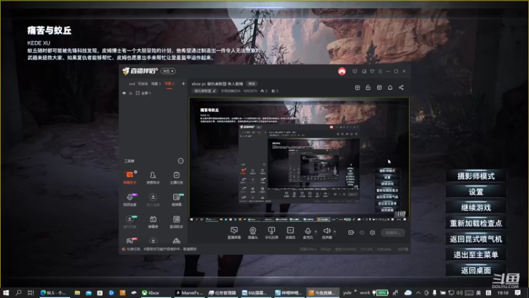Open the 视频连麦 tool icon

point(130,199)
